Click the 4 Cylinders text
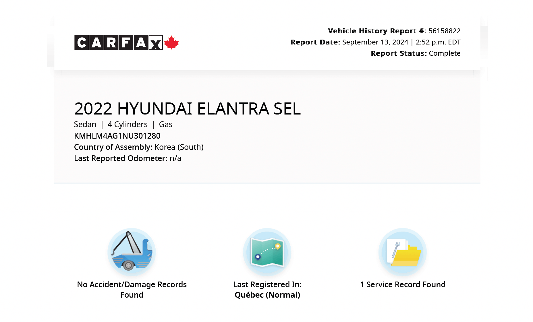 128,125
